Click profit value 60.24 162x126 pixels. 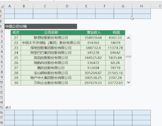(115, 63)
